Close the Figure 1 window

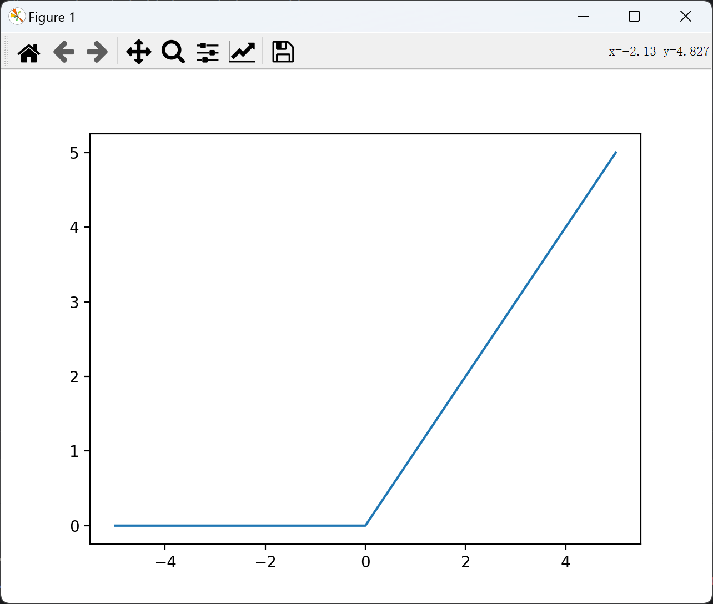(x=686, y=17)
